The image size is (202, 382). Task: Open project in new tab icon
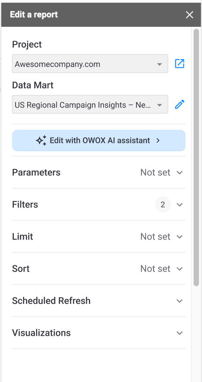point(180,64)
